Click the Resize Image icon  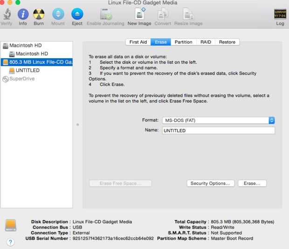pyautogui.click(x=188, y=14)
